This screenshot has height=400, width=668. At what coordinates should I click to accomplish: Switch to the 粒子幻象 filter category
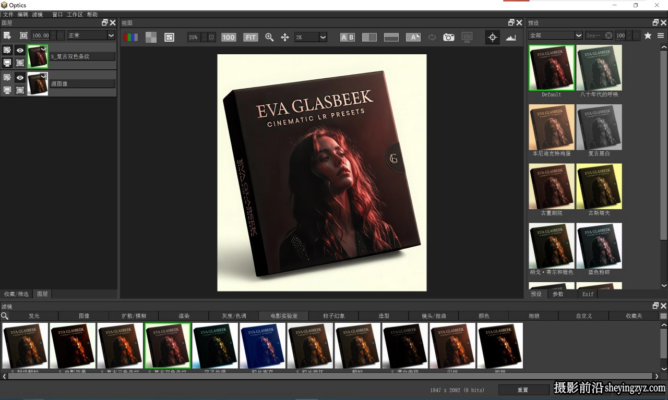pos(334,316)
